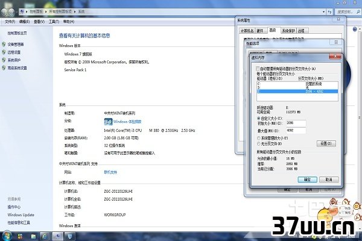
Task: Select 远程 tab in 系统属性
Action: coord(301,31)
